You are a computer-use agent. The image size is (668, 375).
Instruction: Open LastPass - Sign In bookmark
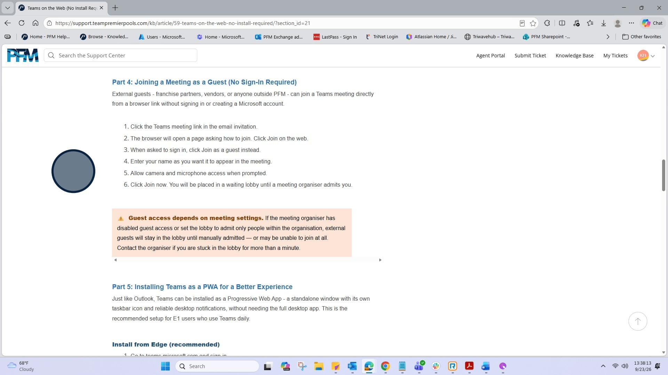pyautogui.click(x=335, y=37)
